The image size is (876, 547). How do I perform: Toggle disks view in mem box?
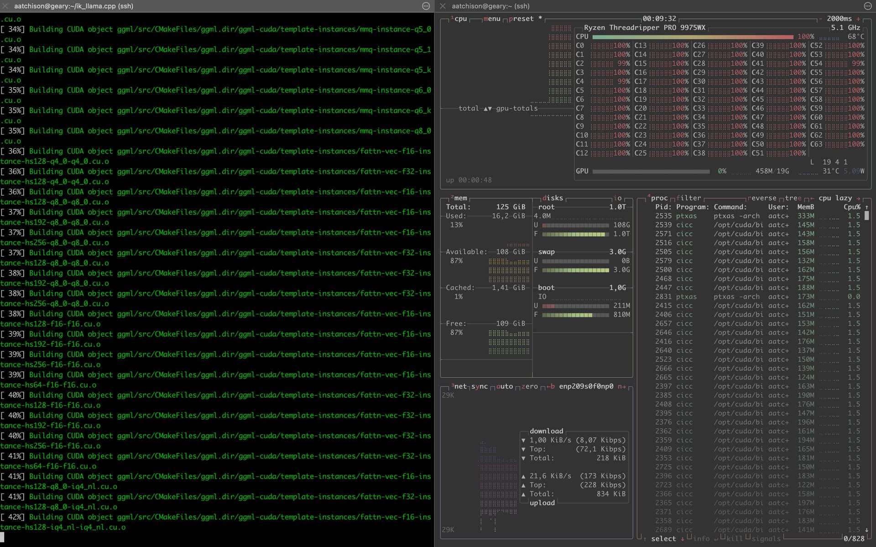pos(553,198)
